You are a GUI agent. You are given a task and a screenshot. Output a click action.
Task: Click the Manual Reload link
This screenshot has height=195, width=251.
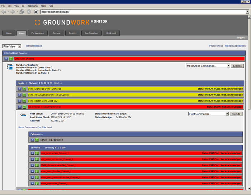[34, 46]
